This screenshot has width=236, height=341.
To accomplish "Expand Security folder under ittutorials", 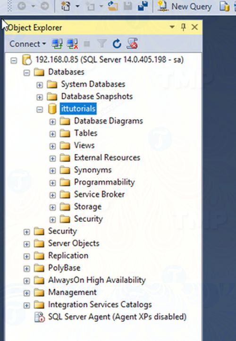I will (x=52, y=219).
